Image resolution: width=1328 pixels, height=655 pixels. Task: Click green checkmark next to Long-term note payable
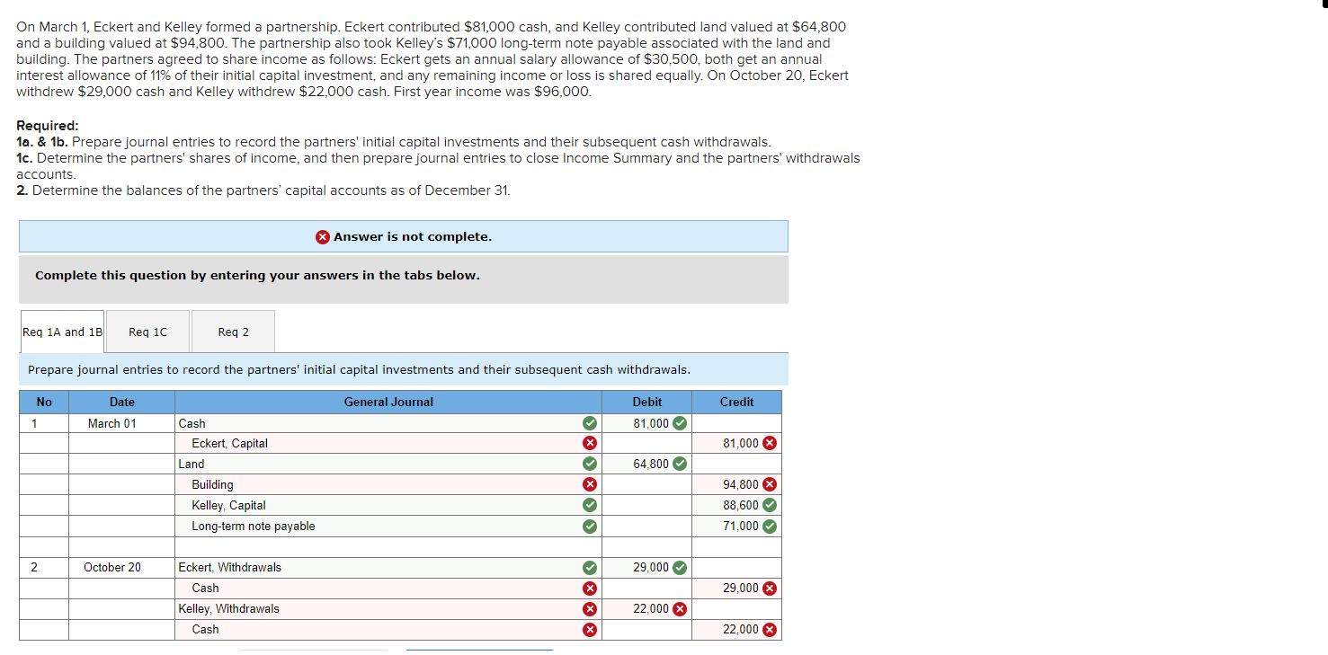771,526
